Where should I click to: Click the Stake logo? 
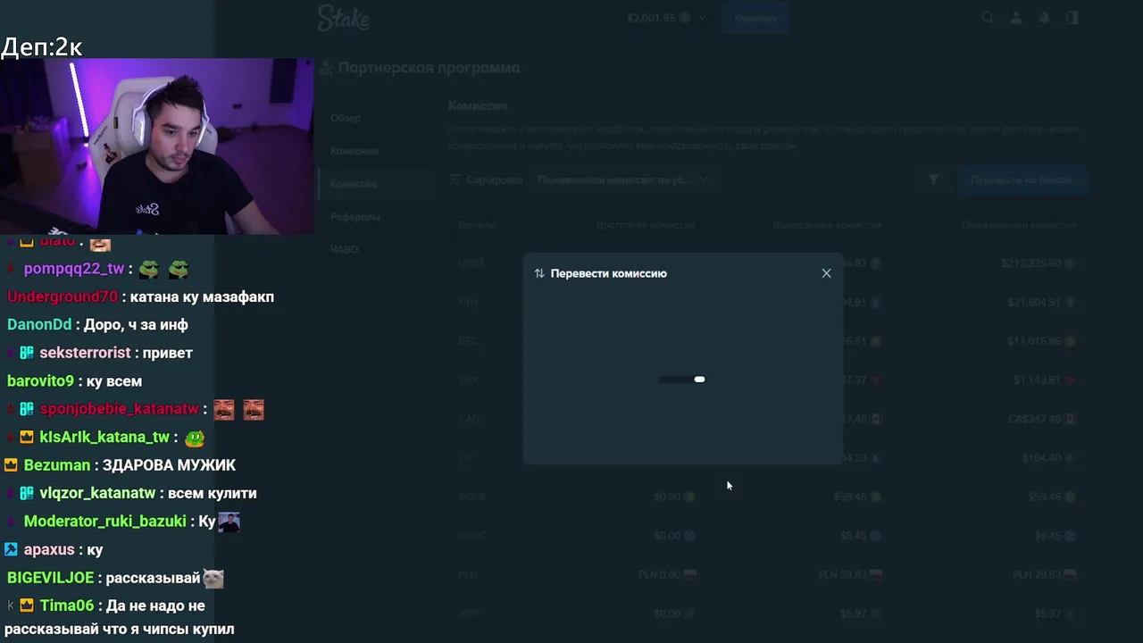[344, 18]
